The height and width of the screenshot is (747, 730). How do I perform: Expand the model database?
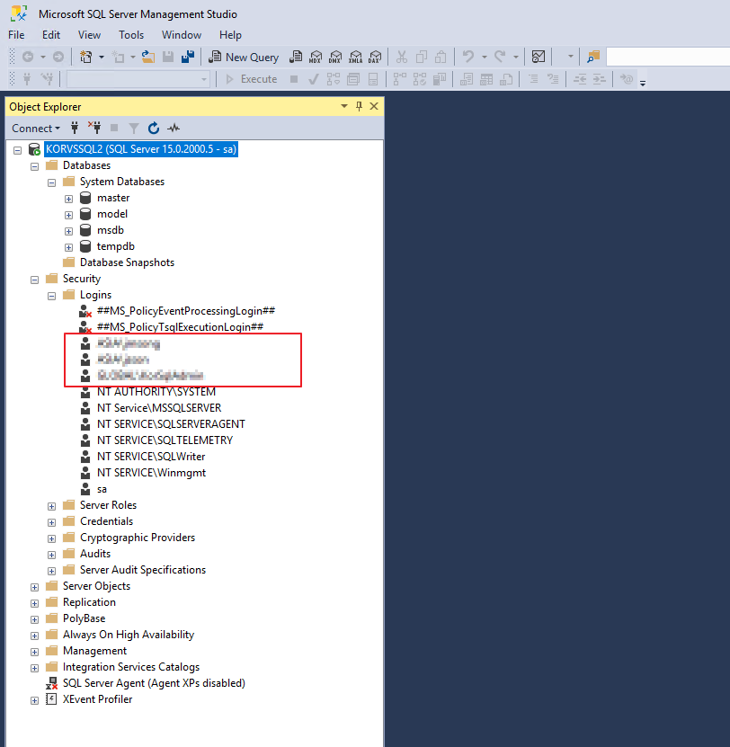tap(69, 216)
